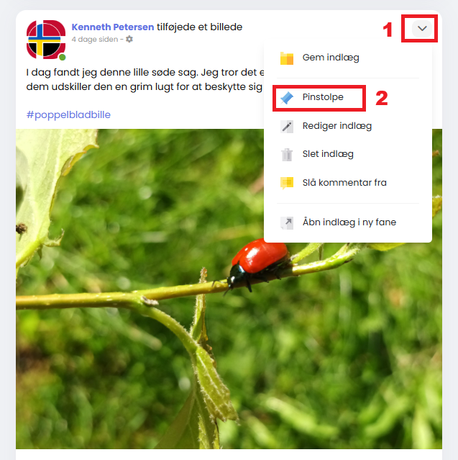
Task: Click the post privacy gear icon
Action: [x=129, y=39]
